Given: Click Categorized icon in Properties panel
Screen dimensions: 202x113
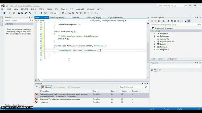Looking at the screenshot, I should [152, 70].
